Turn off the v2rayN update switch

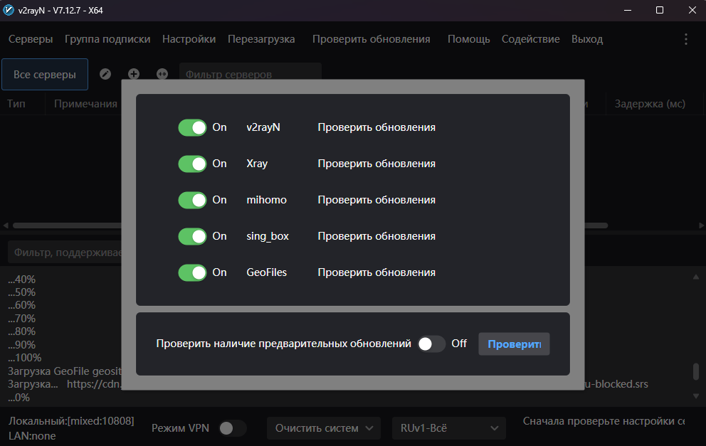click(192, 127)
